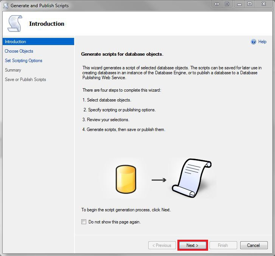Maximize the wizard window

(250, 4)
